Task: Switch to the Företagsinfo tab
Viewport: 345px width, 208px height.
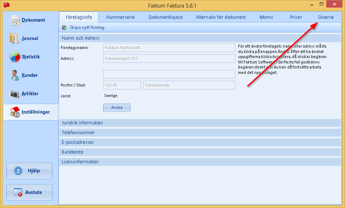Action: (x=79, y=17)
